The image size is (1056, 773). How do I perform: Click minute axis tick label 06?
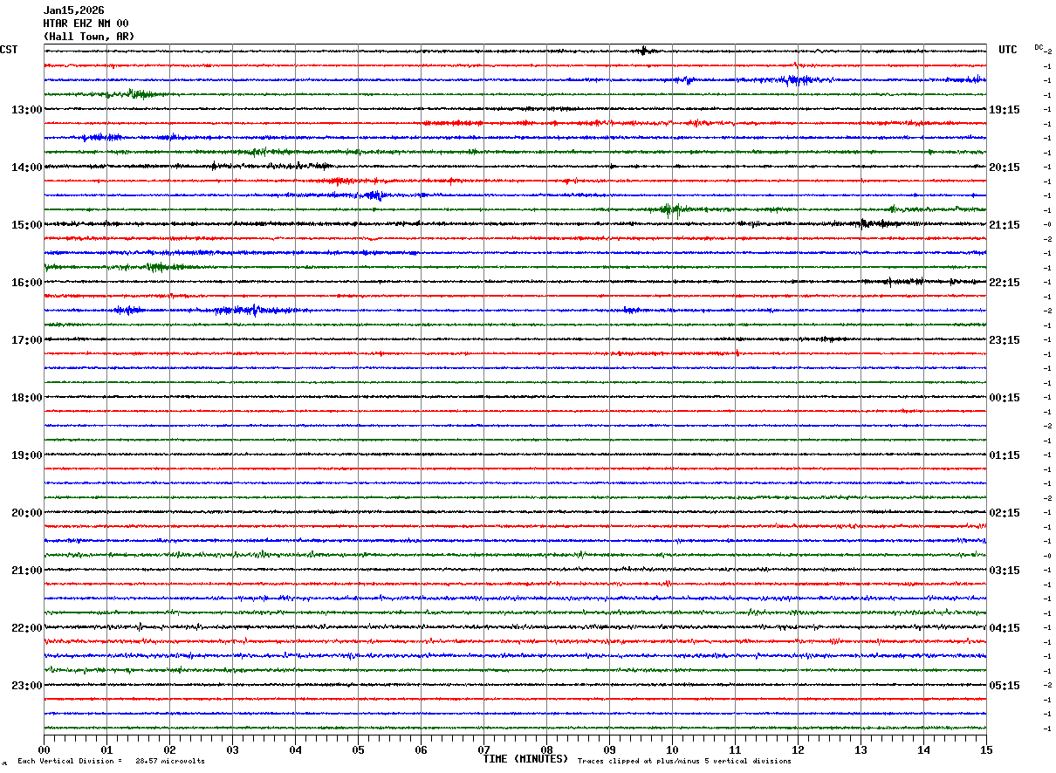coord(421,750)
